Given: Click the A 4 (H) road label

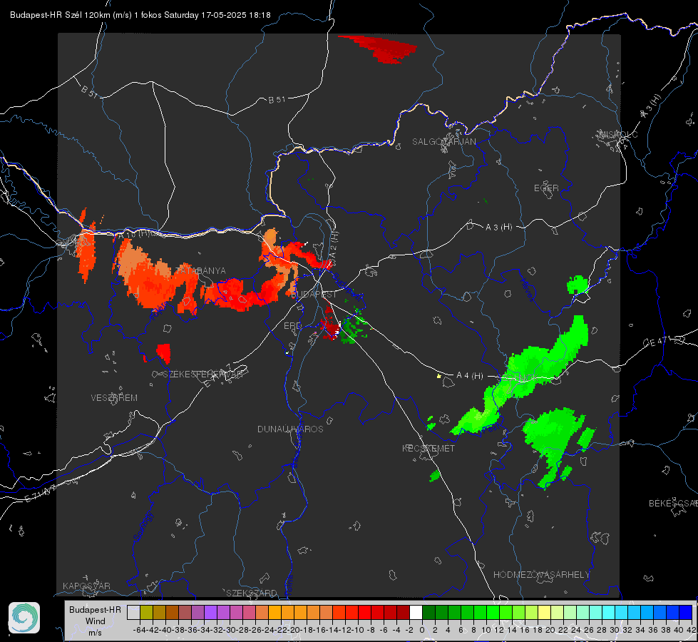Looking at the screenshot, I should 470,376.
